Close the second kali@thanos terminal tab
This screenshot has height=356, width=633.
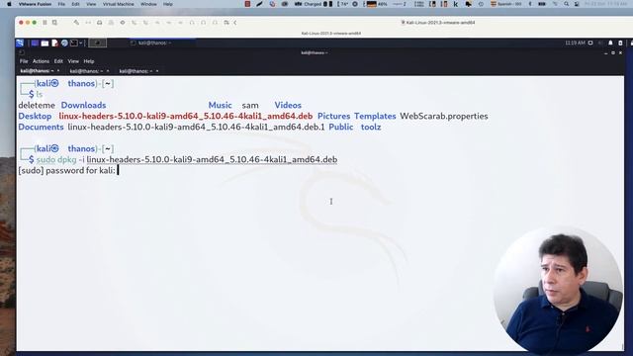pos(108,71)
